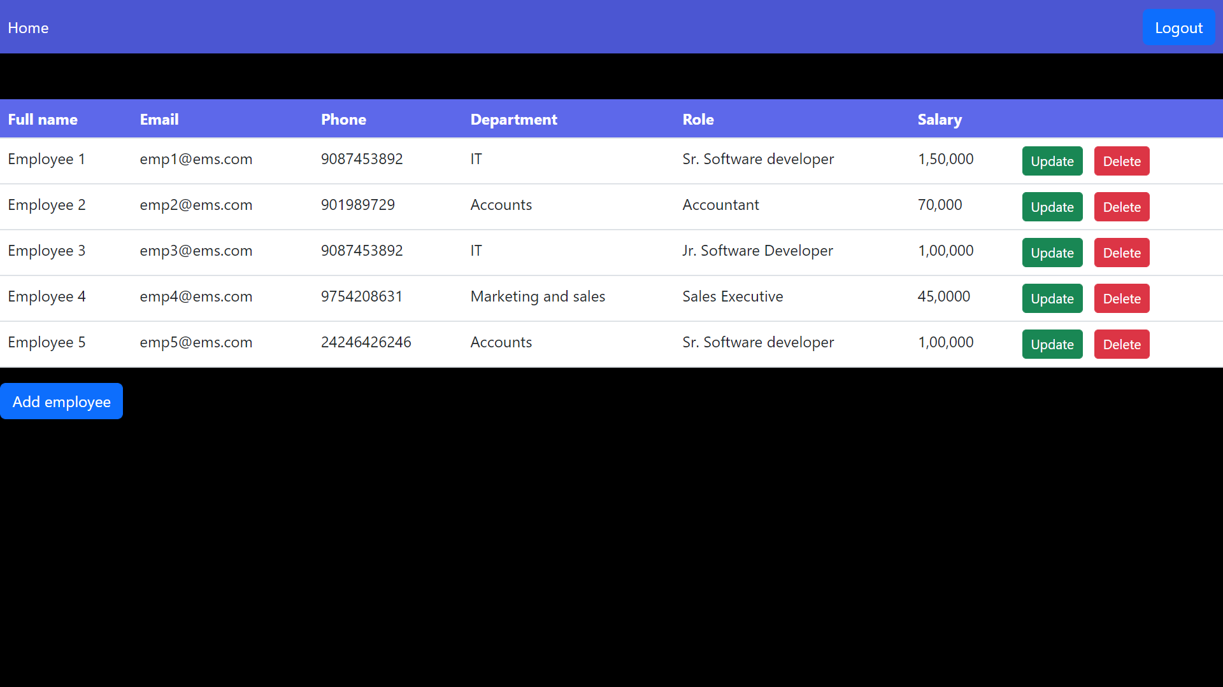
Task: Click the Update button for Employee 1
Action: (x=1052, y=161)
